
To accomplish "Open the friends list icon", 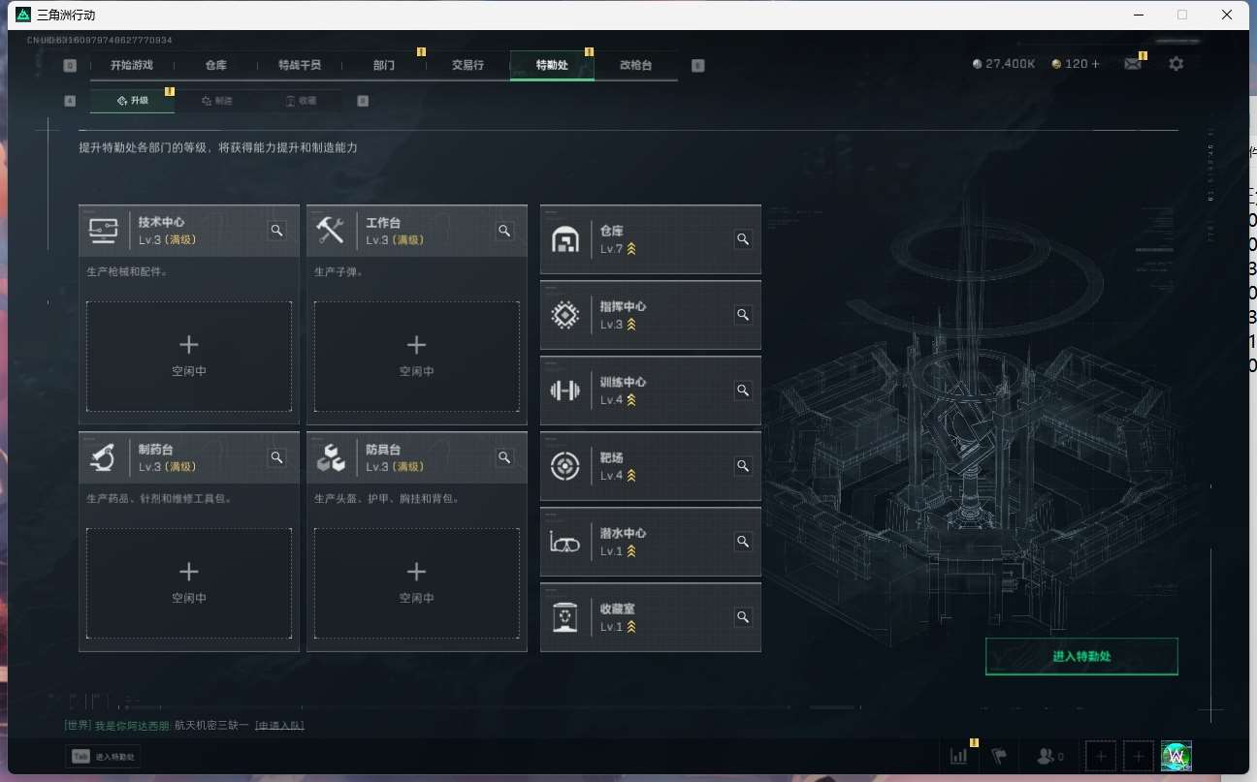I will click(x=1050, y=756).
